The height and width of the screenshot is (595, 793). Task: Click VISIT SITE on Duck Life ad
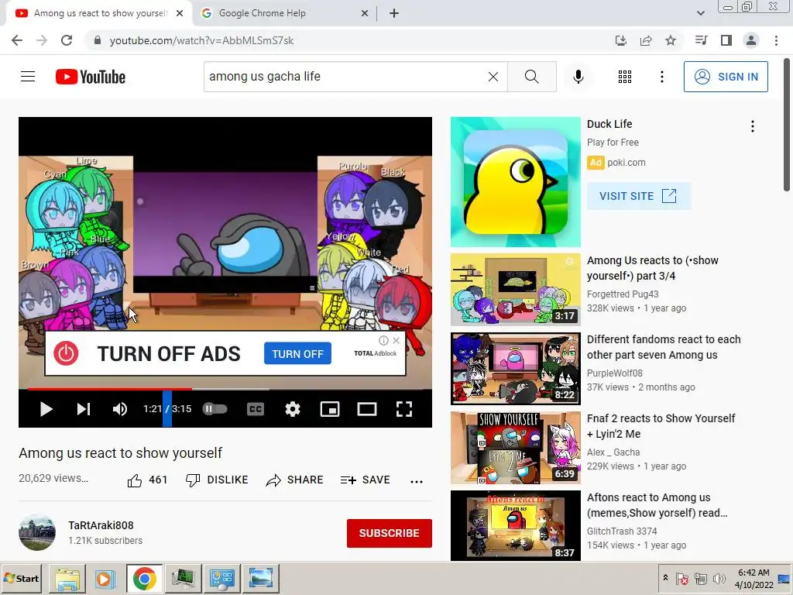coord(638,196)
